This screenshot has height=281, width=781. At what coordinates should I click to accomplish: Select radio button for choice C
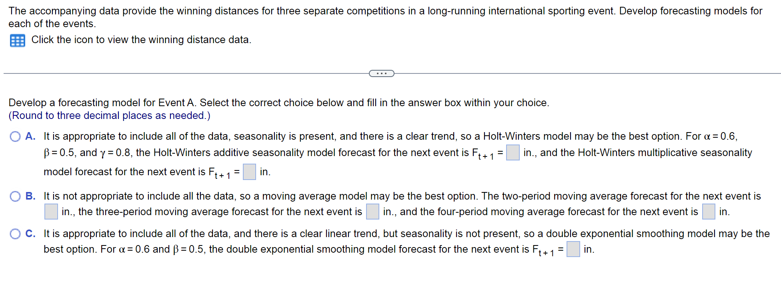pyautogui.click(x=15, y=234)
